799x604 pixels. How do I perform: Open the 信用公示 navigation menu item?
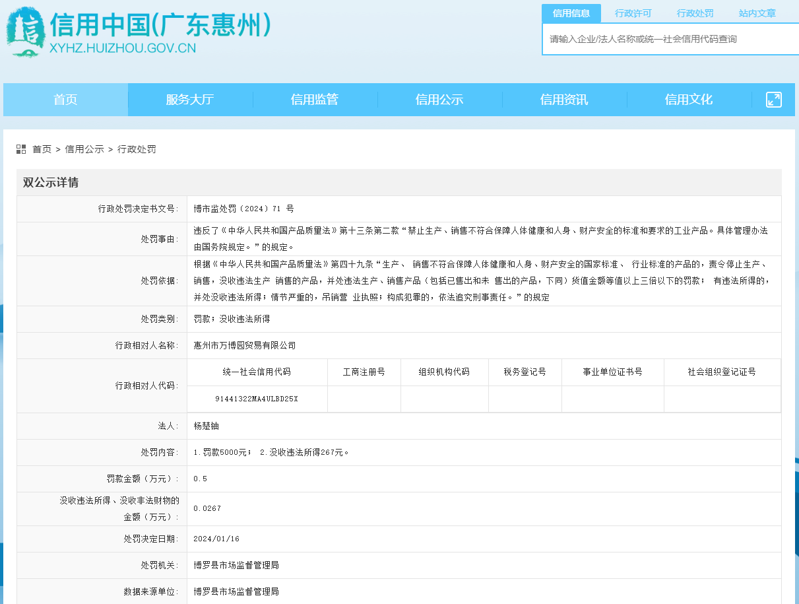[439, 100]
